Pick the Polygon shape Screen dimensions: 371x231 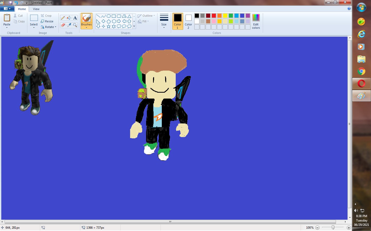pyautogui.click(x=124, y=16)
